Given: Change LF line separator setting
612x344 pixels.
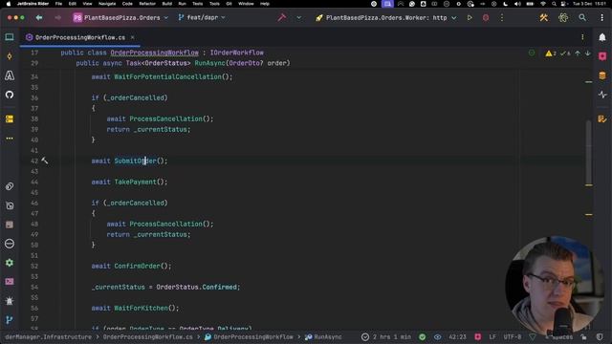Looking at the screenshot, I should click(x=492, y=337).
